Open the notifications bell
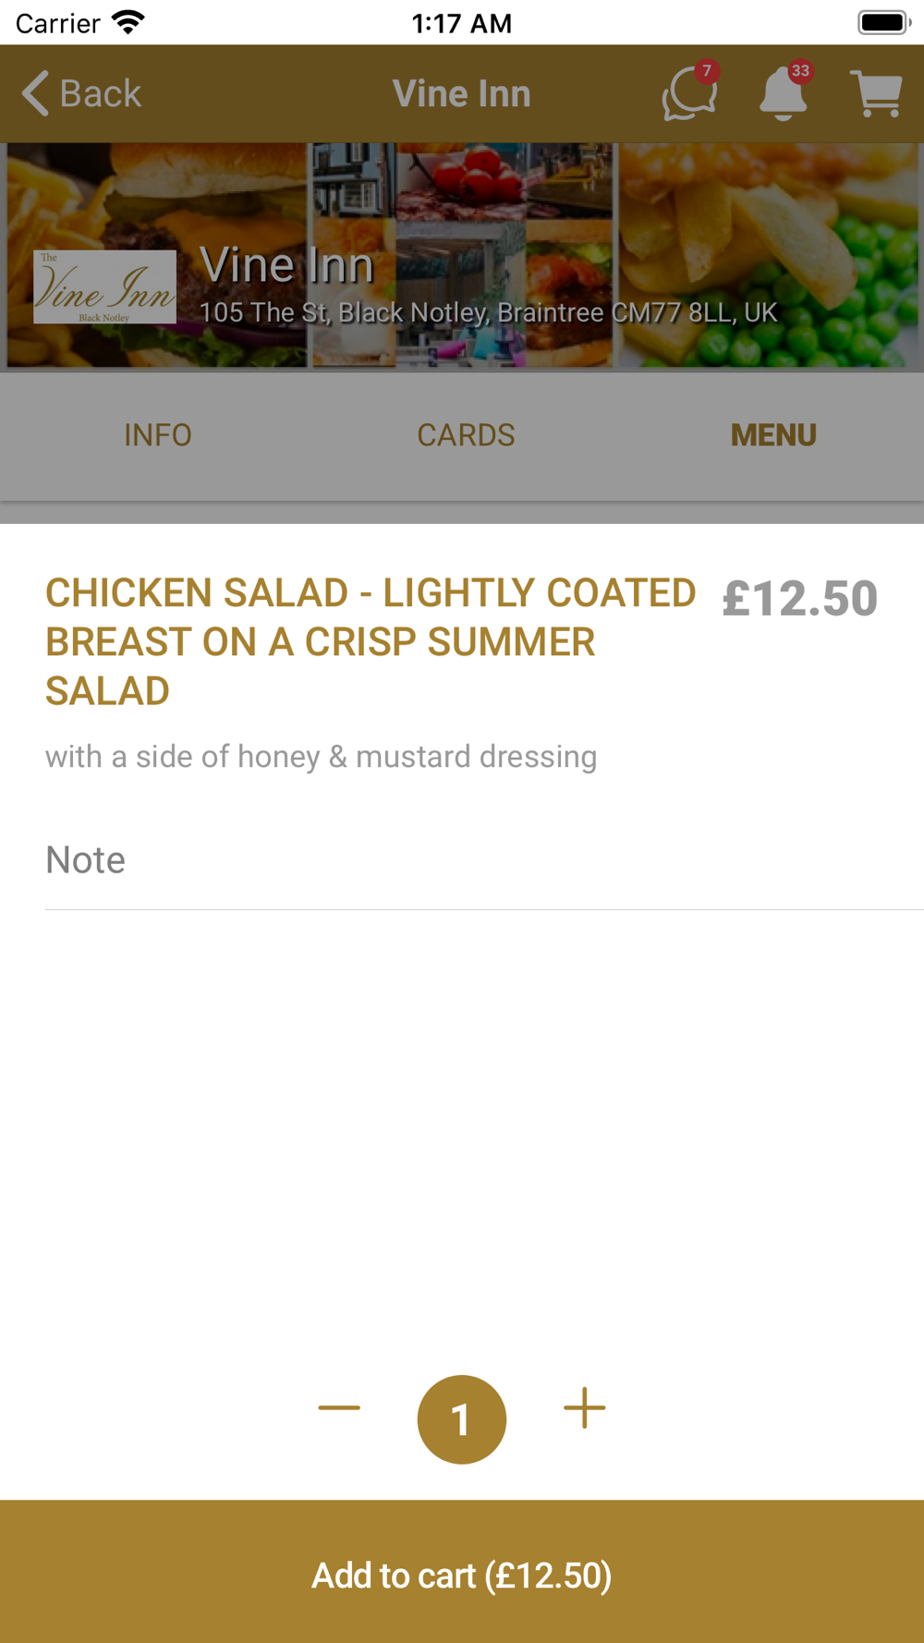This screenshot has width=924, height=1643. click(x=784, y=94)
